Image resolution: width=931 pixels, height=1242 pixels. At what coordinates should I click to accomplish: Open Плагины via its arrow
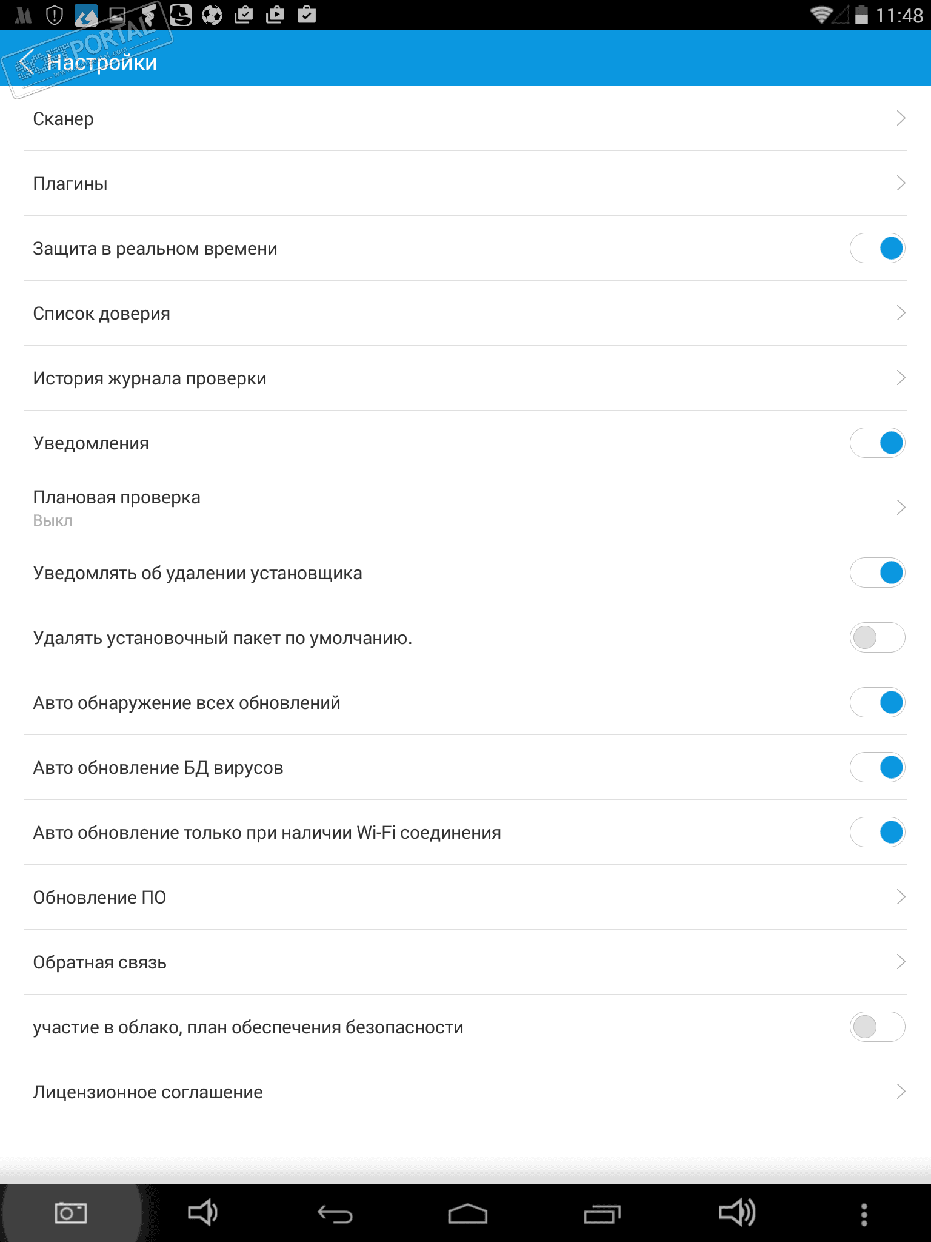pyautogui.click(x=901, y=183)
